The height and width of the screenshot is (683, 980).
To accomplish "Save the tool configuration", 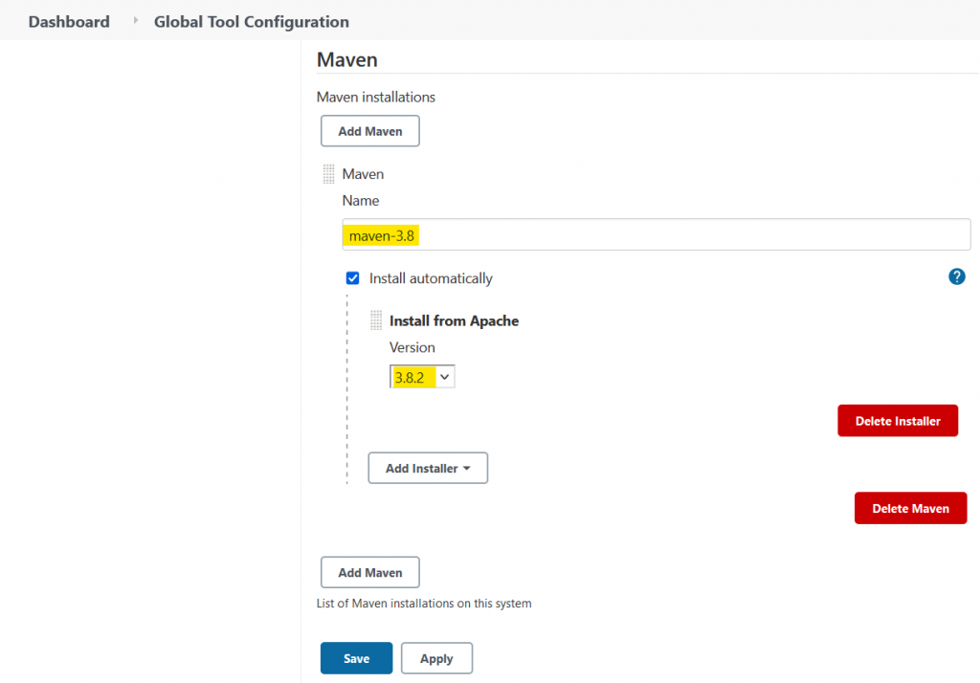I will point(356,658).
